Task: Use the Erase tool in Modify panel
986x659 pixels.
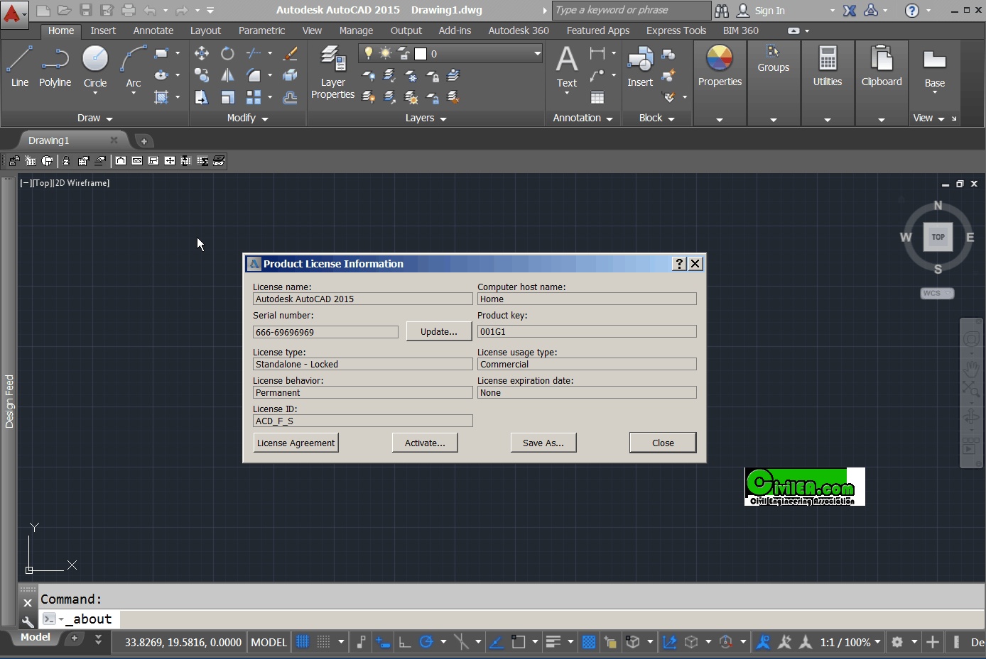Action: coord(290,53)
